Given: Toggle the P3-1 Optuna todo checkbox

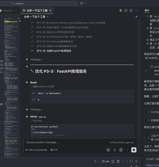Looking at the screenshot, I should 32,41.
